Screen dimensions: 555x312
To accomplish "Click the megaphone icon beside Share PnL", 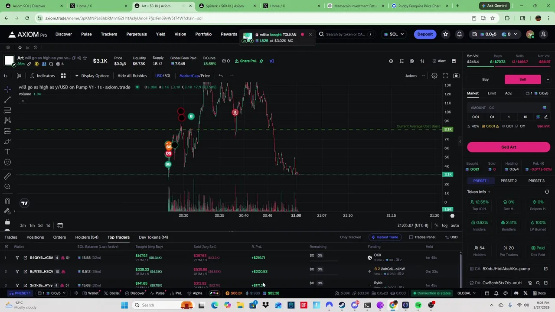I will coord(272,61).
